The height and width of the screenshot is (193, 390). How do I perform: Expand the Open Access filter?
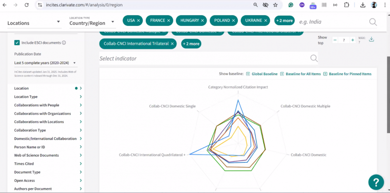pos(48,180)
